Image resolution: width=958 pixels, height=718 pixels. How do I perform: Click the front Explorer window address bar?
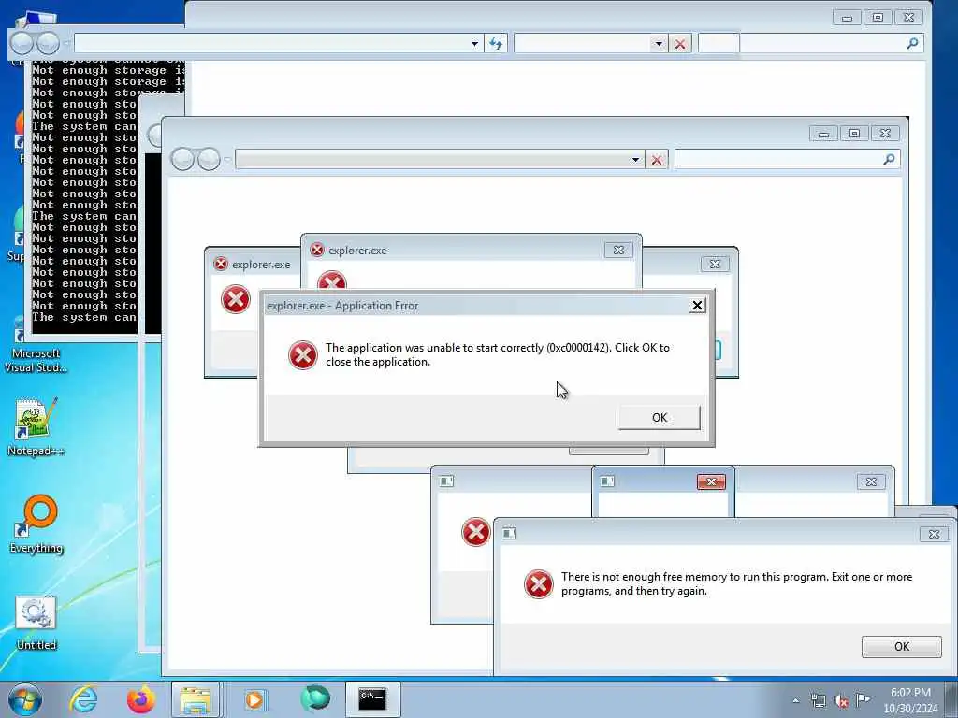[440, 159]
